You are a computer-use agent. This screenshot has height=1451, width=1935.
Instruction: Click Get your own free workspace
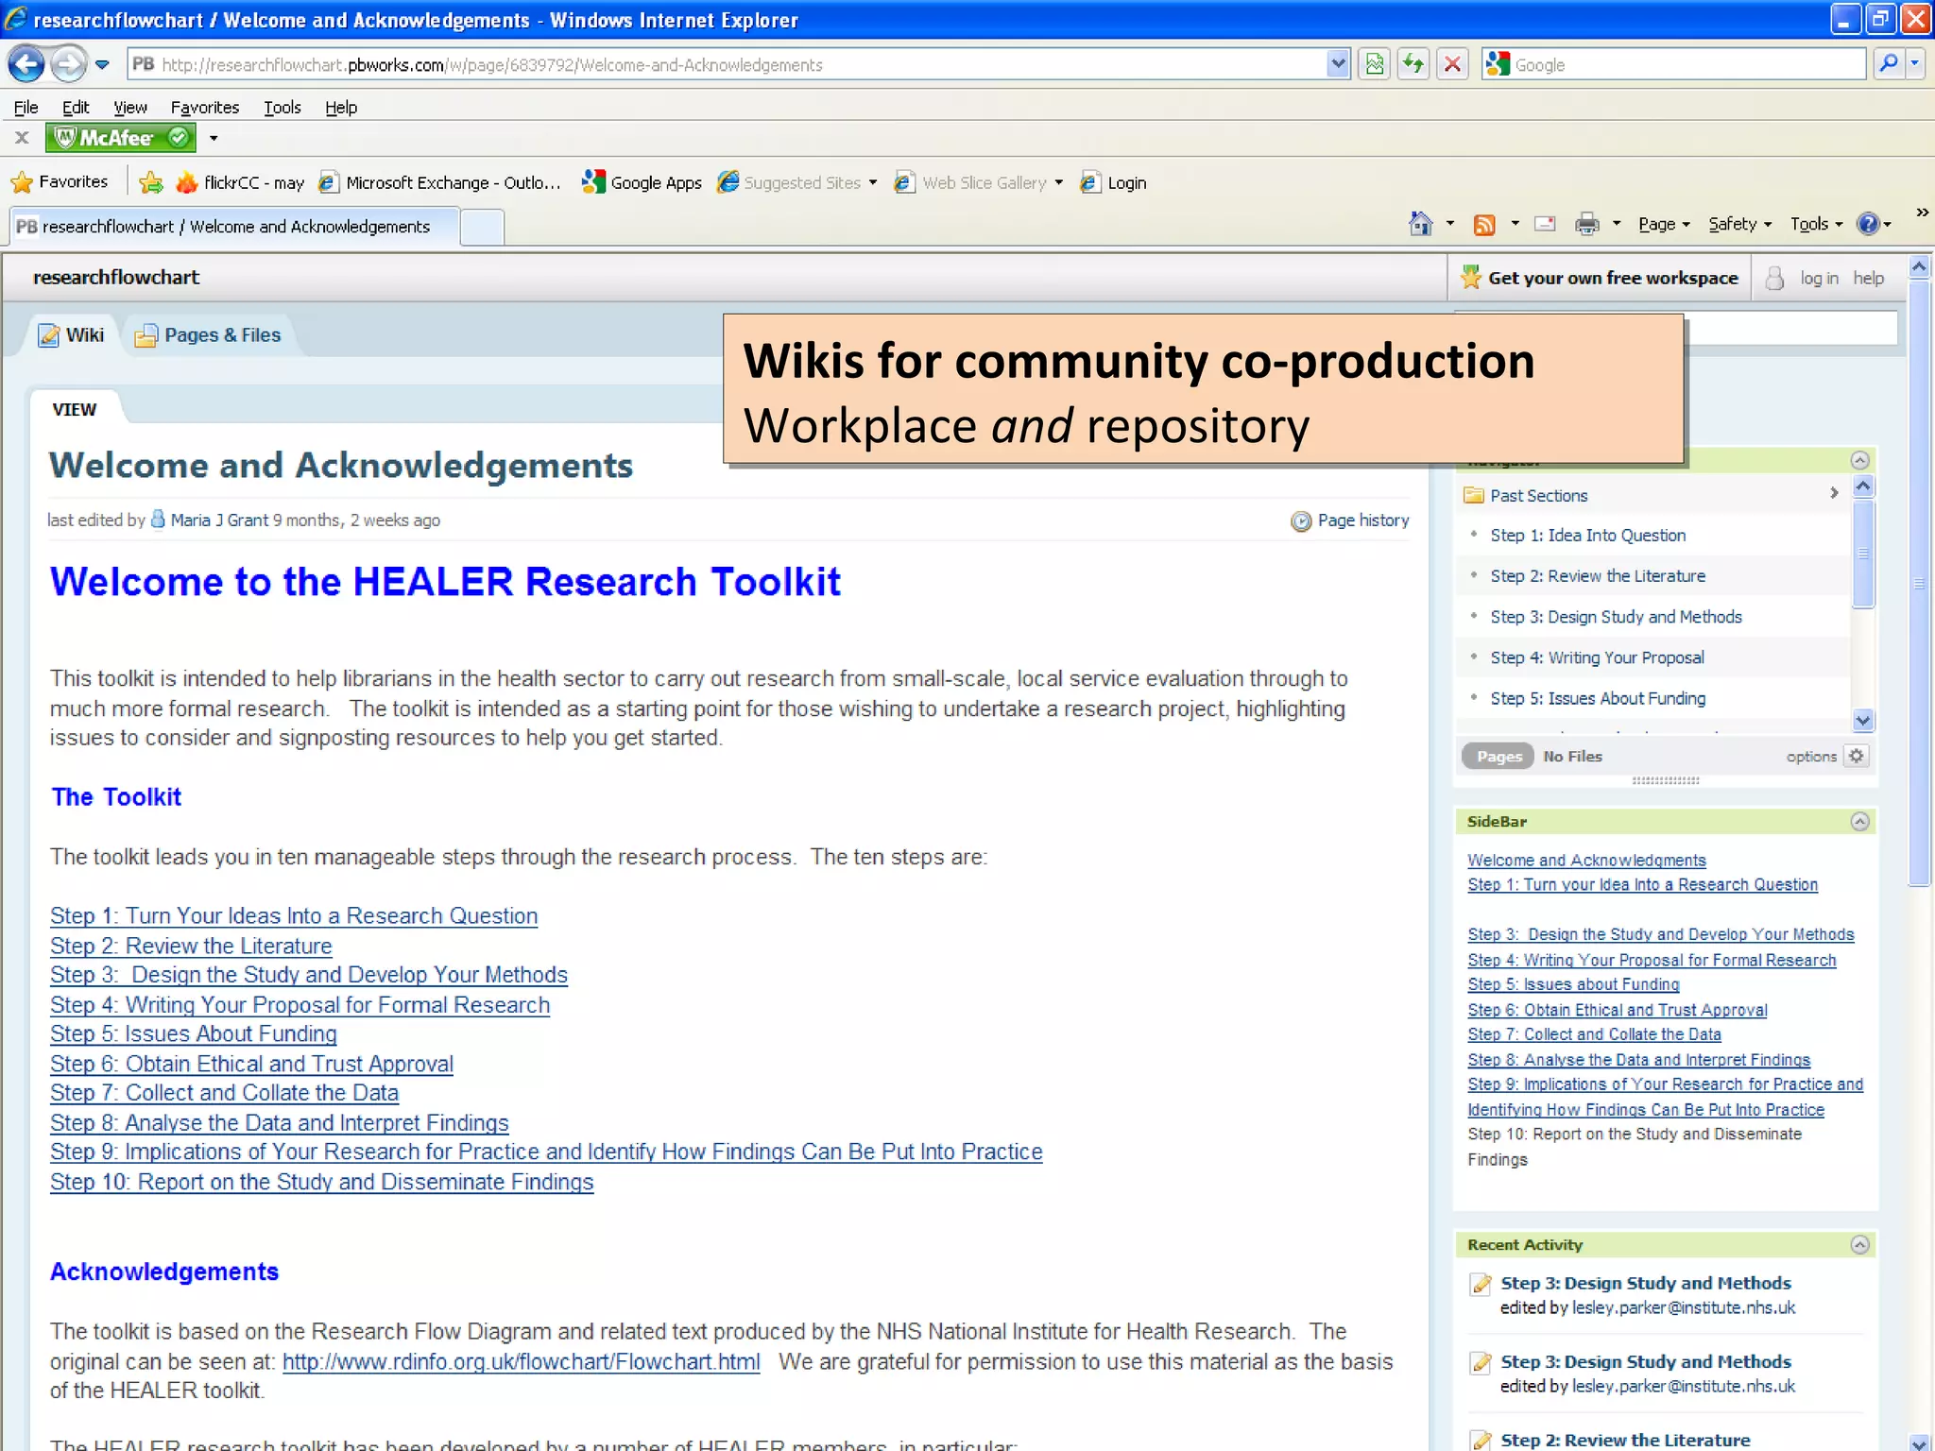click(1600, 278)
